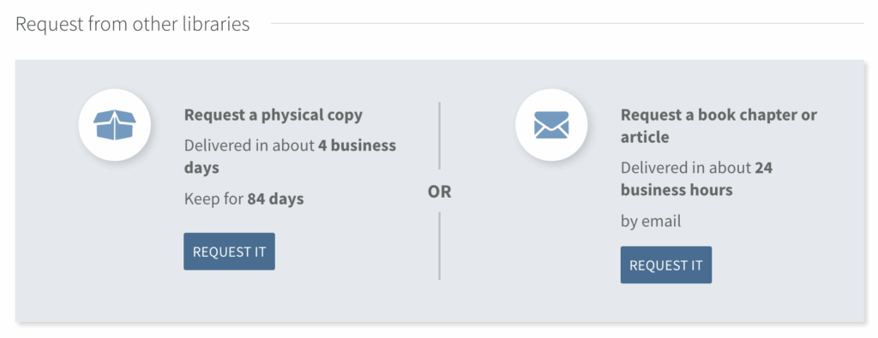This screenshot has height=338, width=878.
Task: Click the bold 'days' word below '4 business'
Action: 201,169
